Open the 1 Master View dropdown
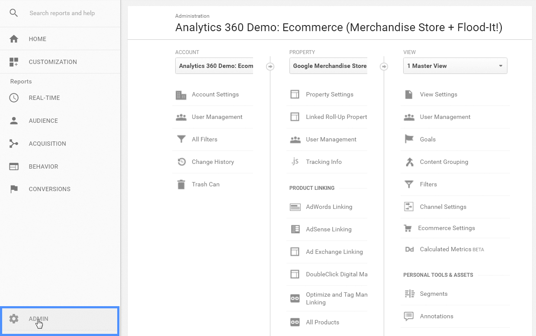 [x=455, y=66]
